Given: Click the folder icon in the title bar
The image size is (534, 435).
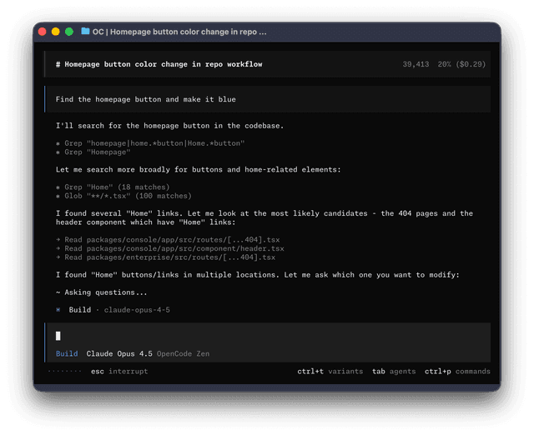Looking at the screenshot, I should coord(85,32).
